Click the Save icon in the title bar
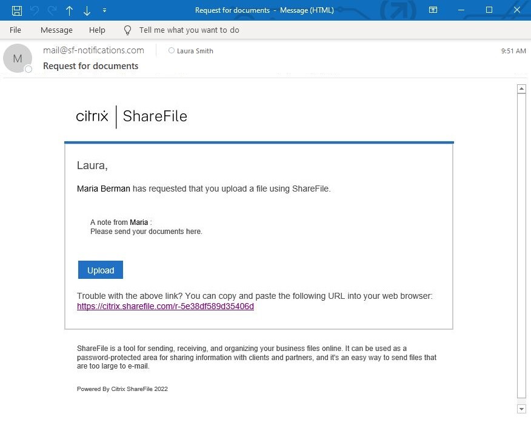The image size is (531, 431). pos(17,10)
